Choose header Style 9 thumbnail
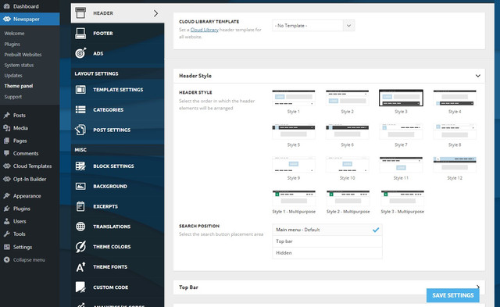This screenshot has height=307, width=500. 294,165
